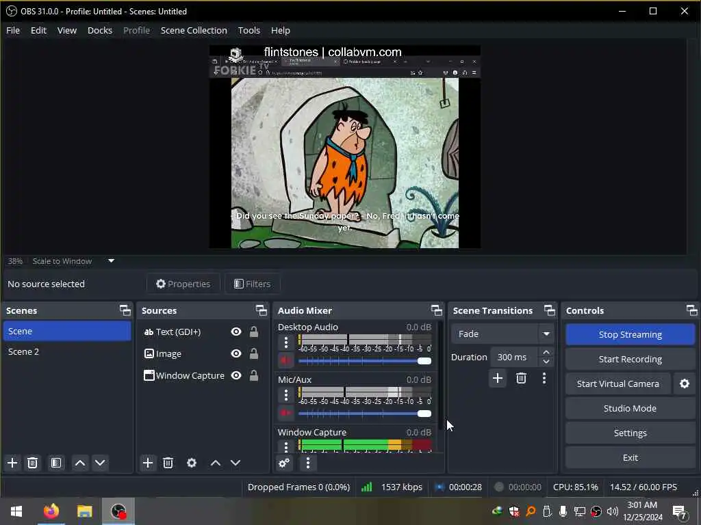The height and width of the screenshot is (525, 701).
Task: Move scene up arrow in Scenes panel
Action: pyautogui.click(x=80, y=463)
